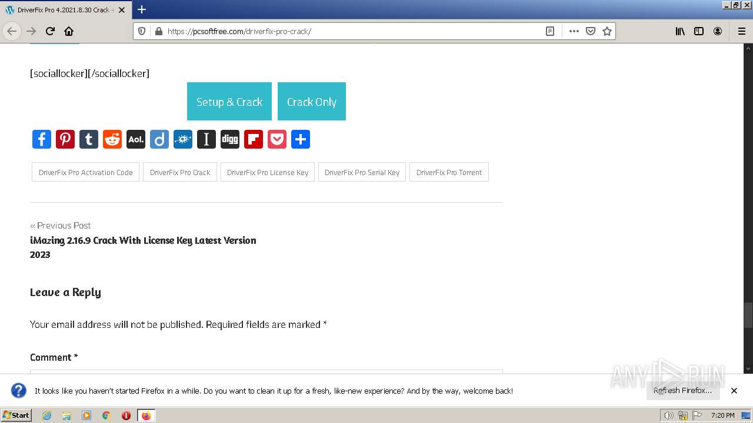Share the post on Tumblr
Image resolution: width=753 pixels, height=423 pixels.
pos(89,139)
